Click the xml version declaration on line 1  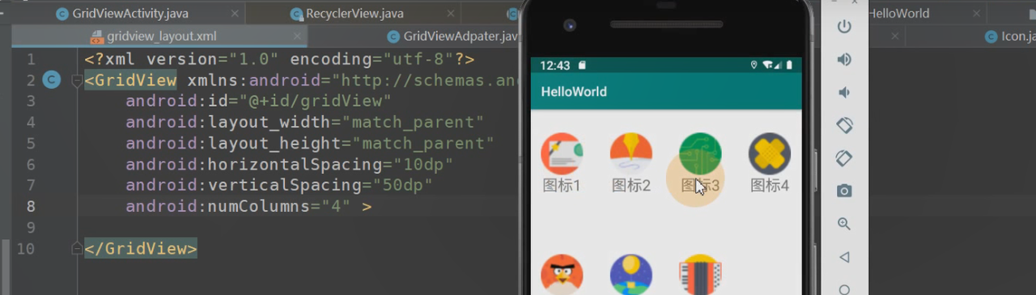tap(279, 59)
